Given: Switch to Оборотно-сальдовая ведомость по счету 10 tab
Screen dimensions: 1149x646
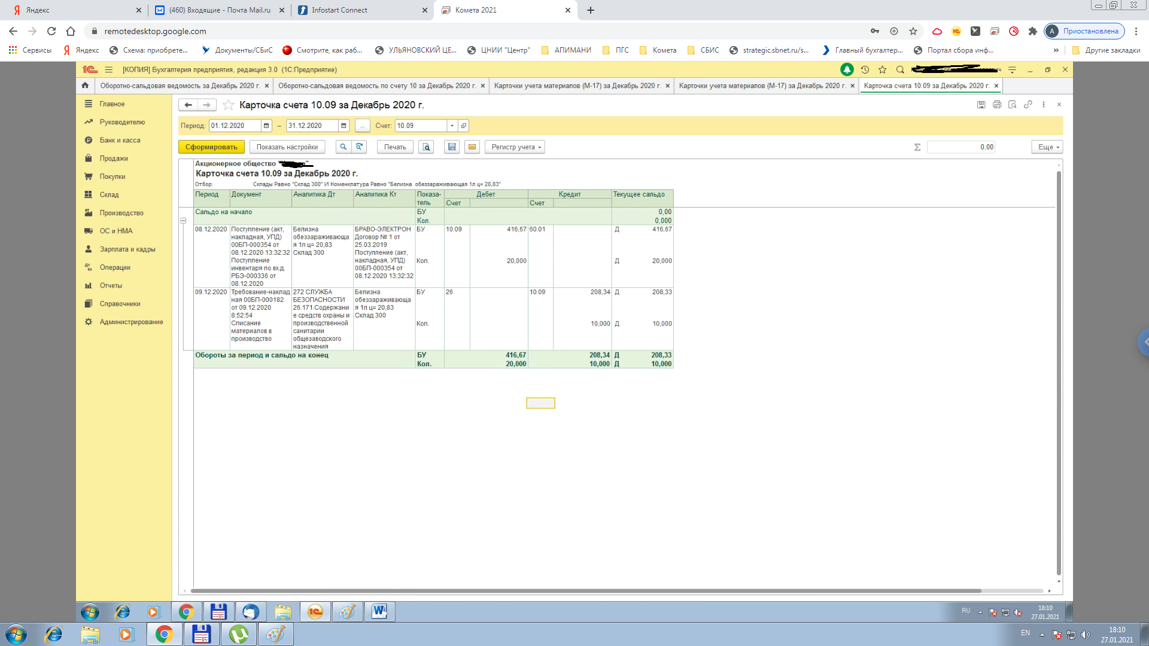Looking at the screenshot, I should 377,86.
